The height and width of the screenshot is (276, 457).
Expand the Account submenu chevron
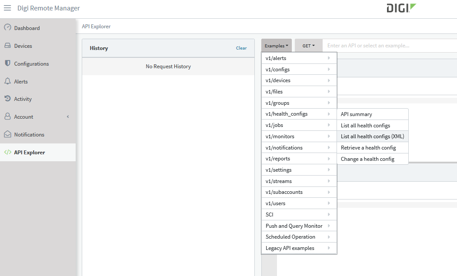coord(68,116)
